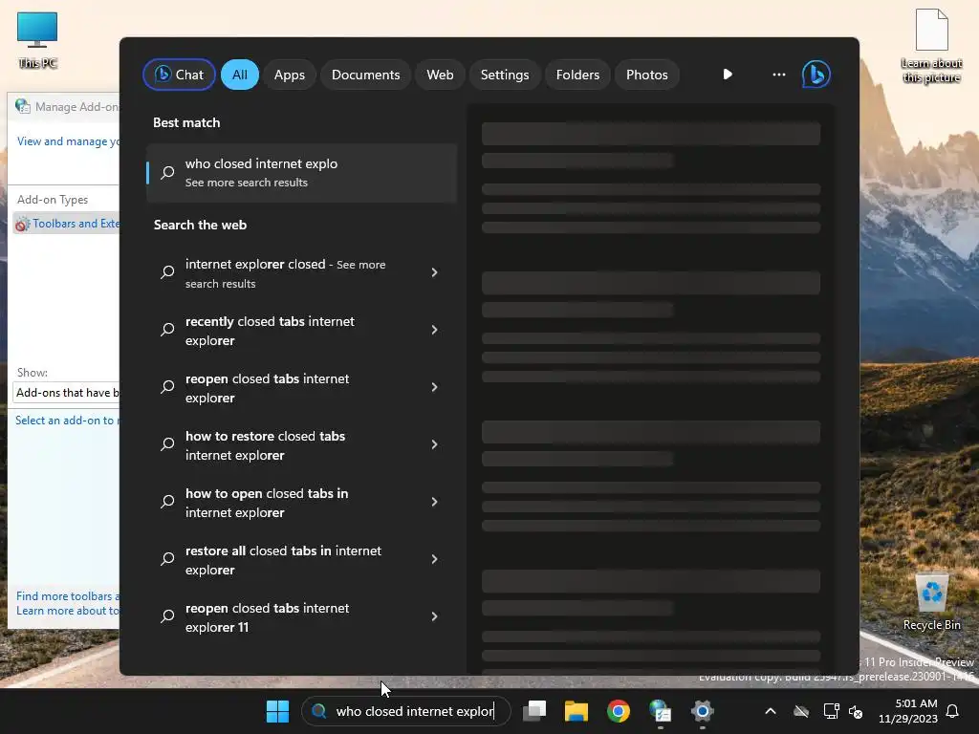Select This PC desktop icon
Viewport: 979px width, 734px height.
click(37, 40)
